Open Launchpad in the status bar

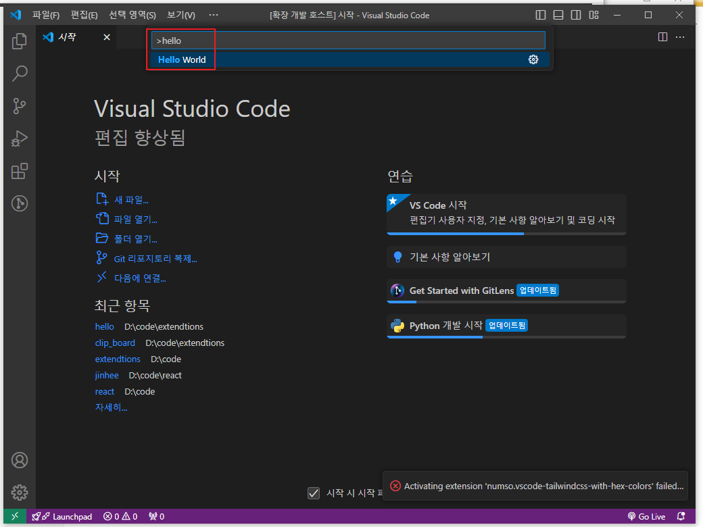point(62,517)
